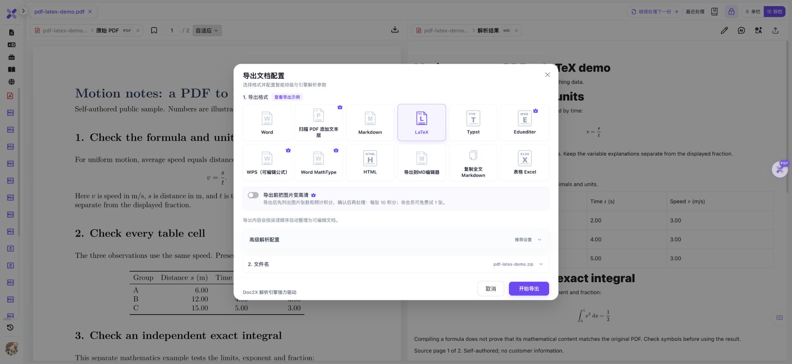Viewport: 792px width, 364px height.
Task: Expand the sidebar with the chevron
Action: coord(23,11)
